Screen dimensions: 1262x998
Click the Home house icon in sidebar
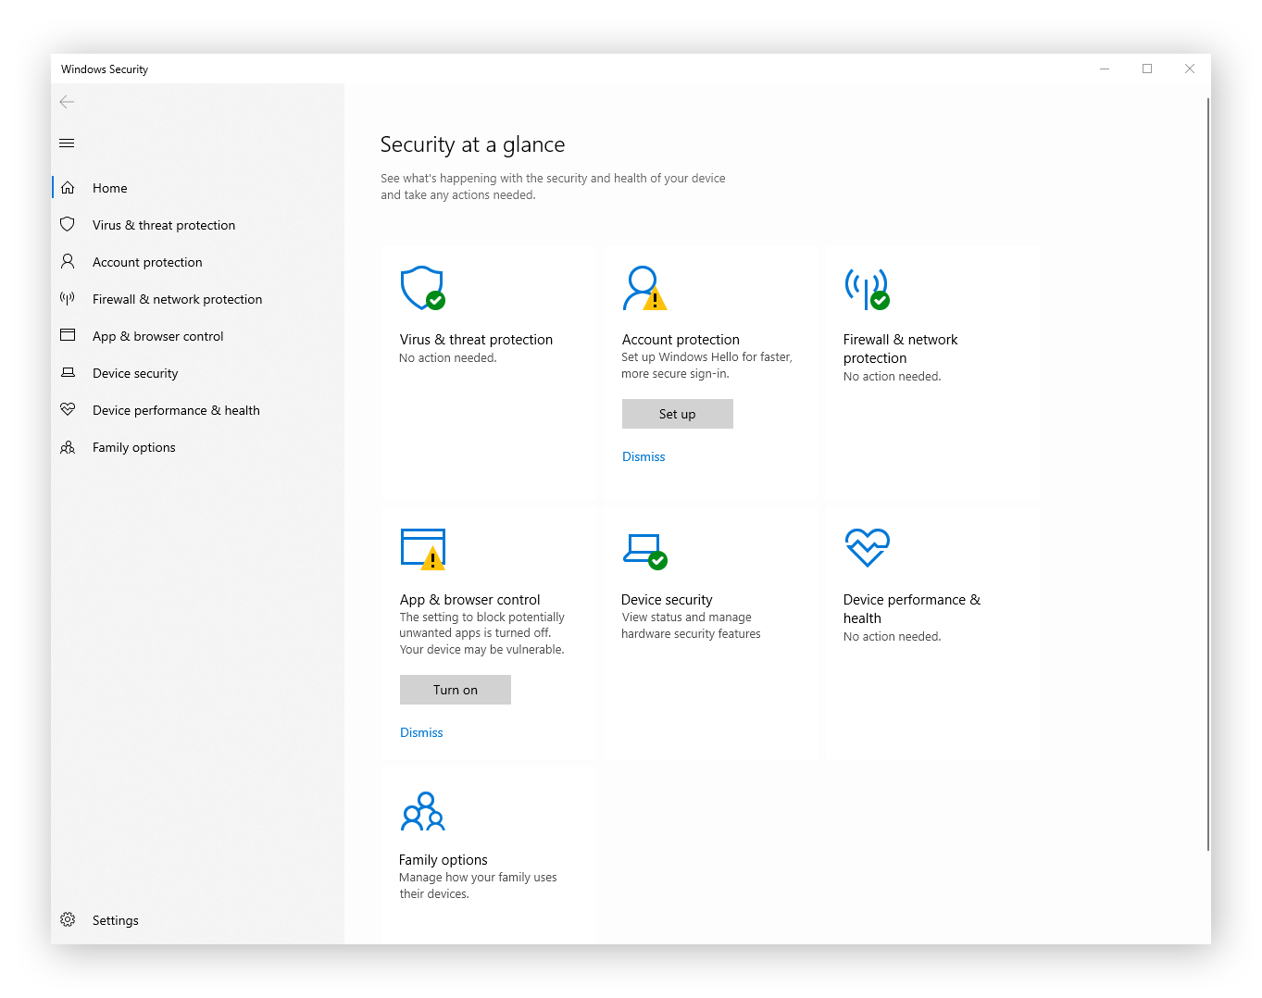point(68,188)
